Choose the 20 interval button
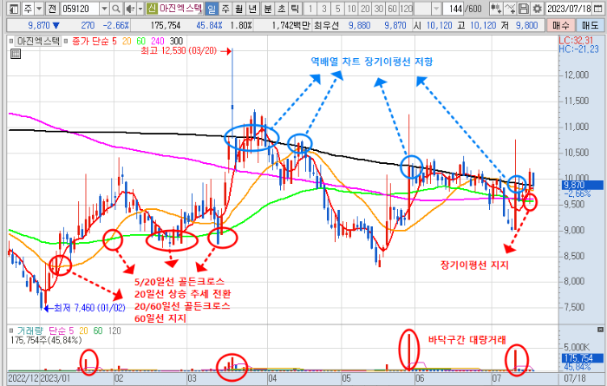The height and width of the screenshot is (386, 607). coord(365,9)
